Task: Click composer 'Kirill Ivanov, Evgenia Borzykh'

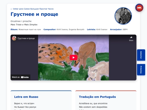Action: (x=71, y=29)
